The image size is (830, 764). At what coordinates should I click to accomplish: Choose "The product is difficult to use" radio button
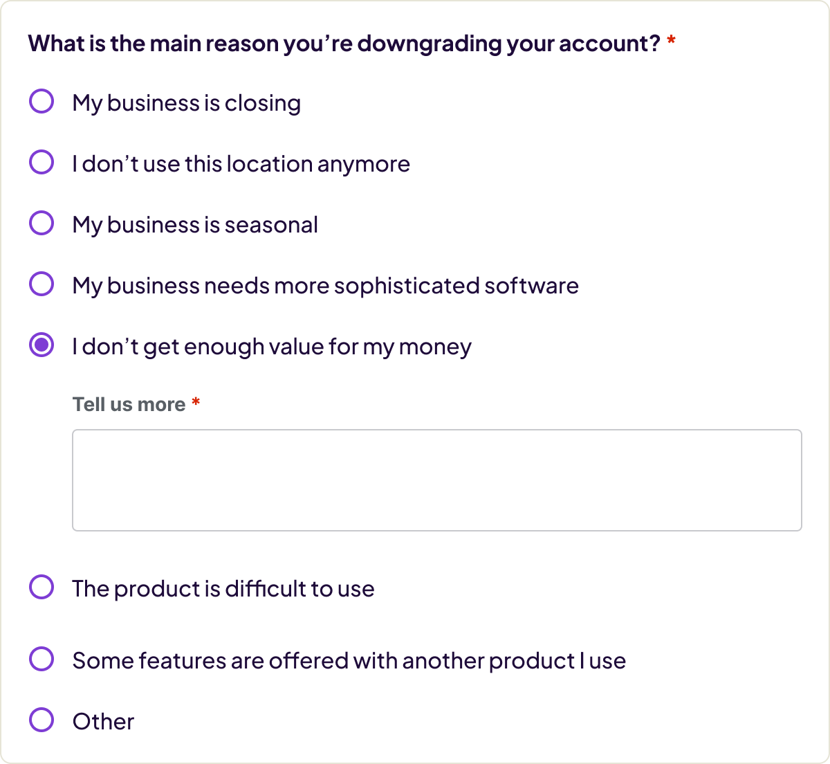tap(41, 588)
